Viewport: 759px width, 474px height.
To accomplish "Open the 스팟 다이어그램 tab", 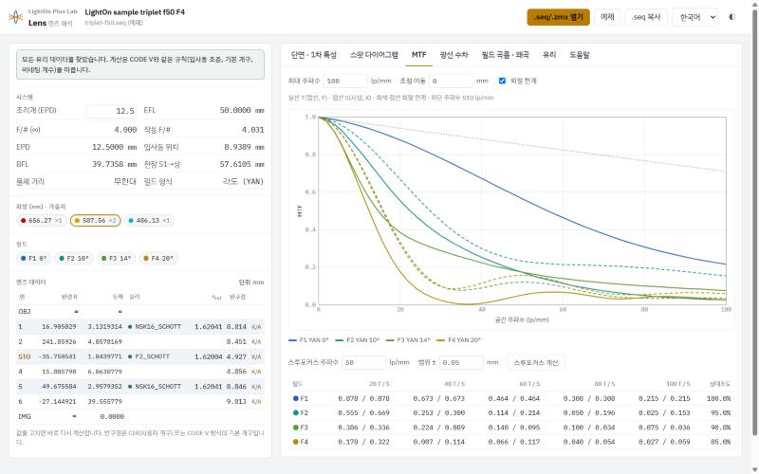I will pos(374,55).
